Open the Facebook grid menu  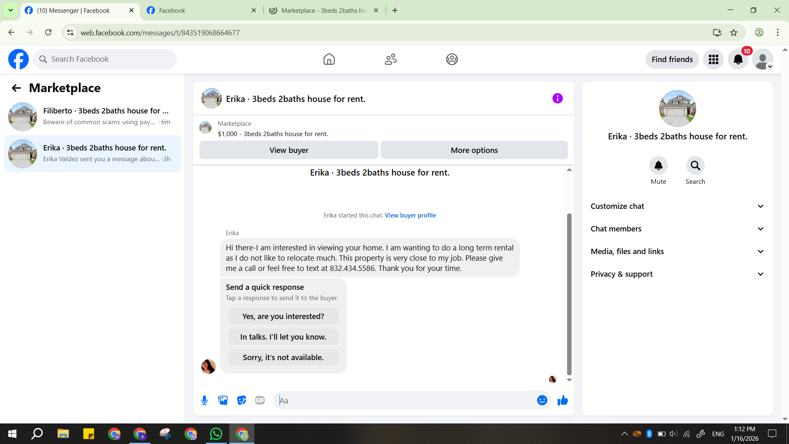coord(713,60)
